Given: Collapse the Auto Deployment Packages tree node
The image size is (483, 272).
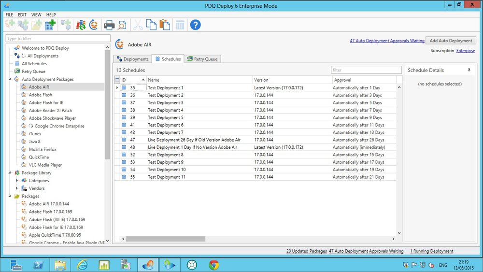Looking at the screenshot, I should (10, 79).
